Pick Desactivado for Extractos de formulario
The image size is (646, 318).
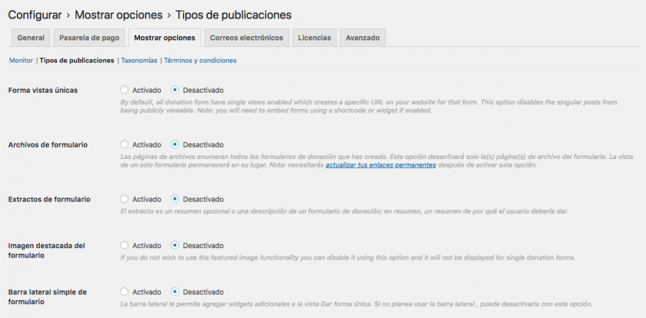[x=175, y=199]
